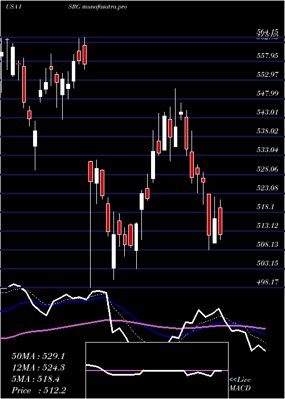This screenshot has height=399, width=285.
Task: Select the 503.15 price axis label
Action: tap(267, 263)
